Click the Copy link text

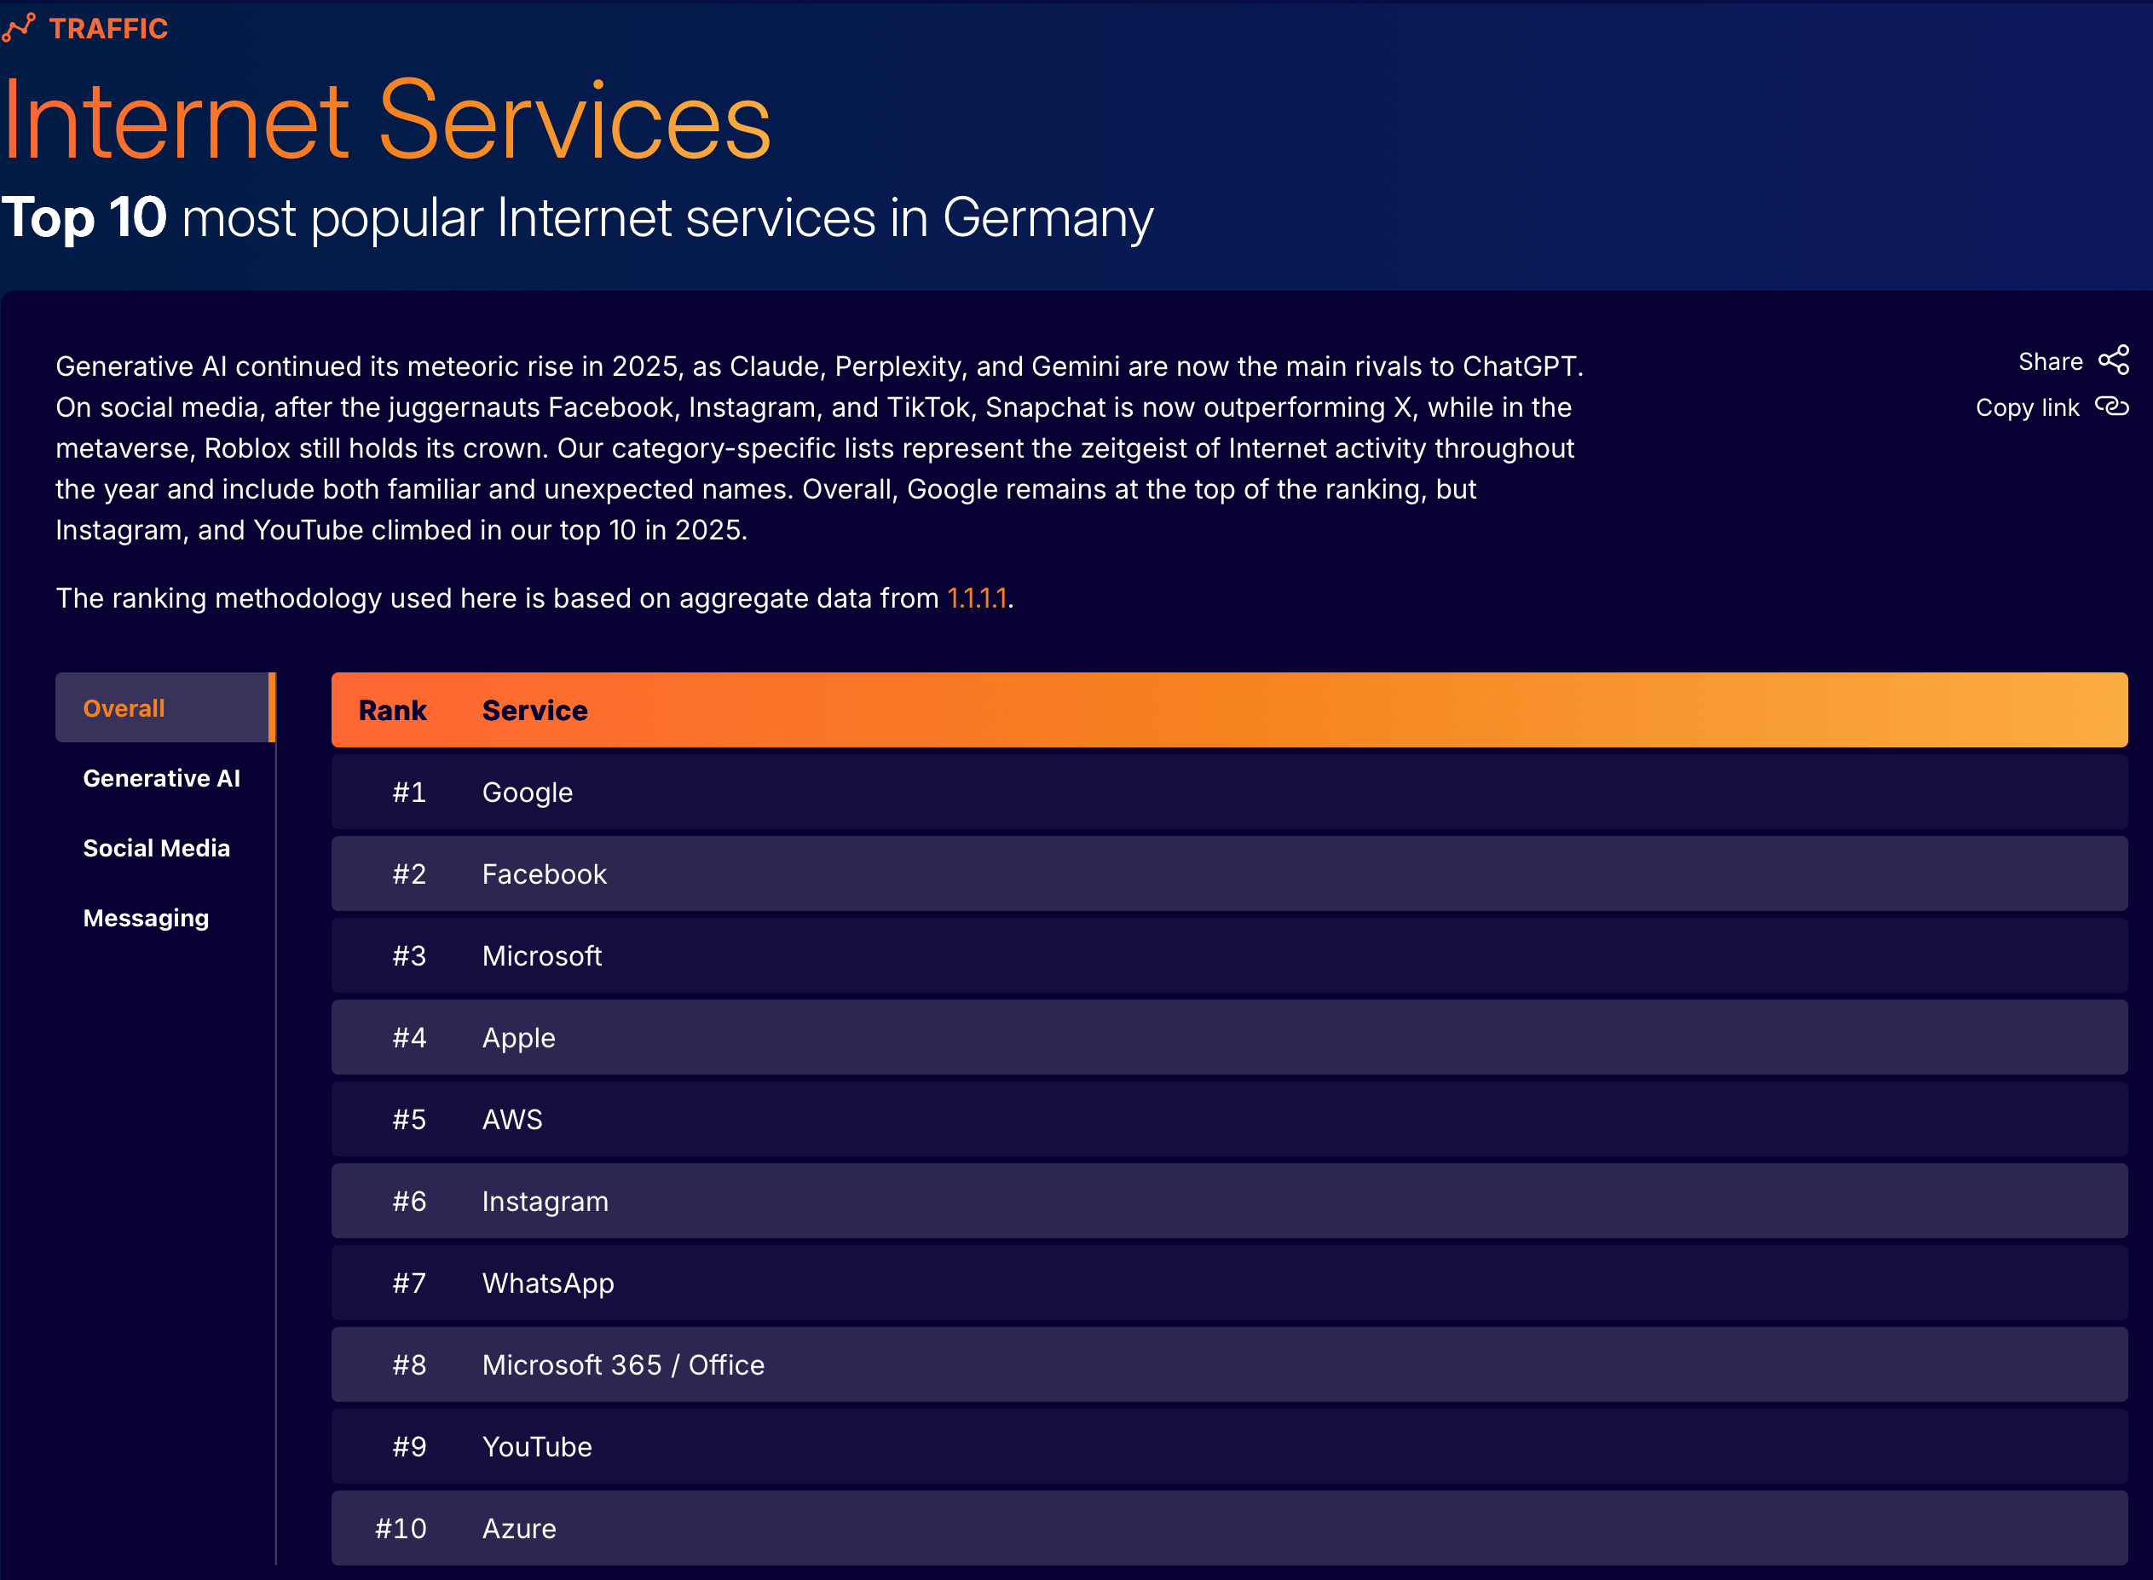[x=2027, y=407]
